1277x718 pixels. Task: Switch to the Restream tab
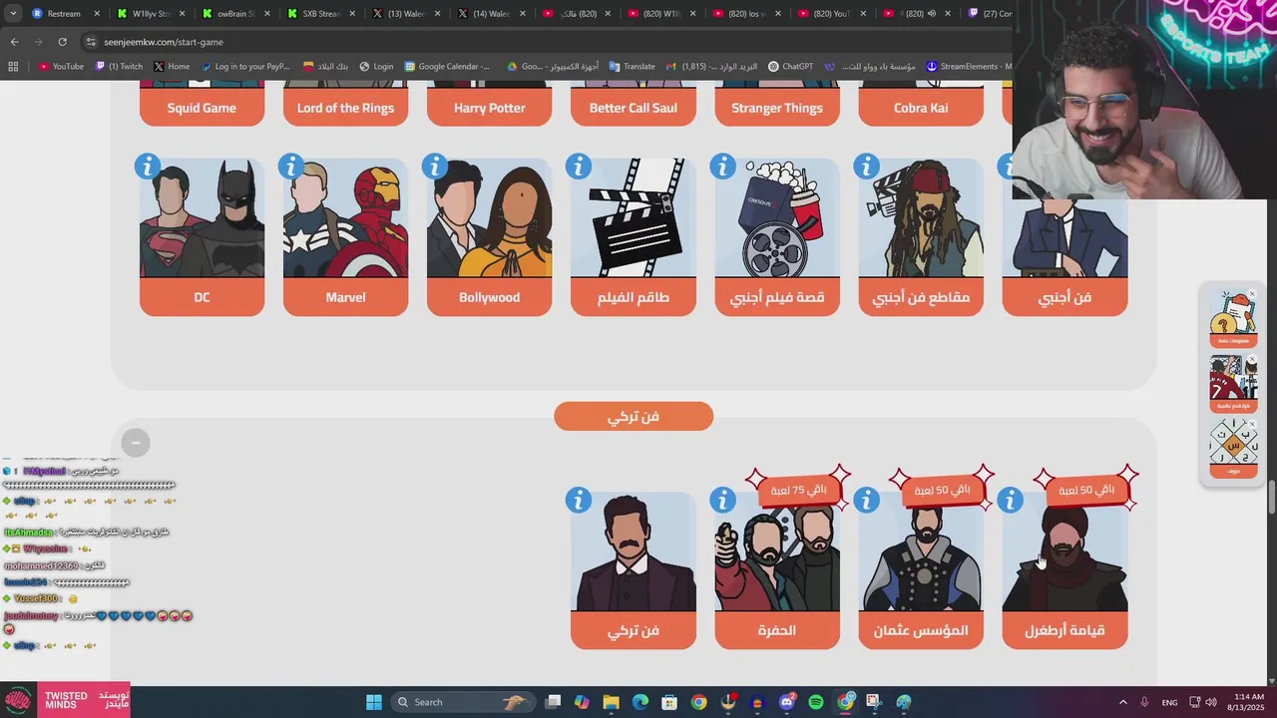click(66, 14)
